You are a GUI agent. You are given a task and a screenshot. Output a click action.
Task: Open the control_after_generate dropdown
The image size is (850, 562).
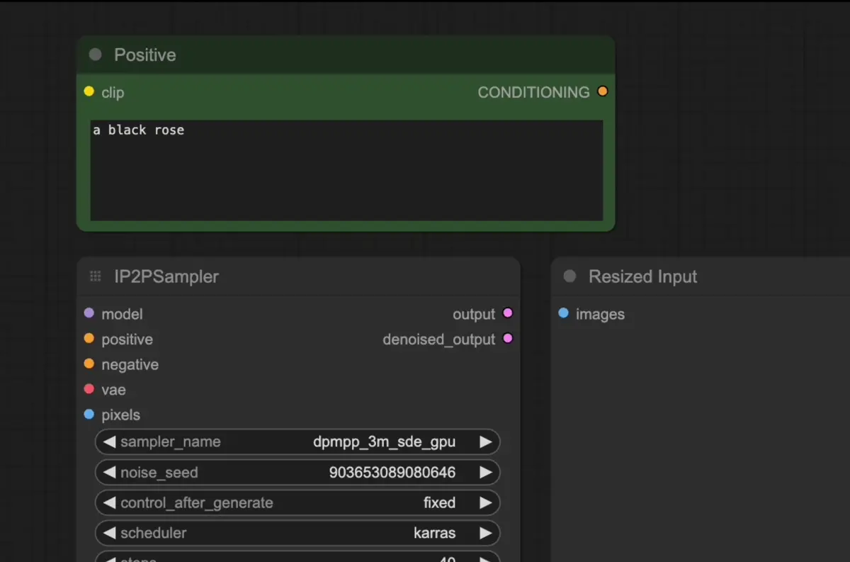tap(297, 502)
